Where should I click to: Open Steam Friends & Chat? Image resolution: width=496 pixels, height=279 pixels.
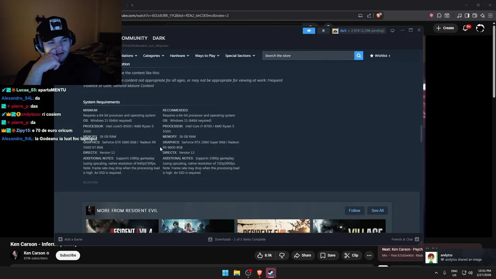click(405, 239)
